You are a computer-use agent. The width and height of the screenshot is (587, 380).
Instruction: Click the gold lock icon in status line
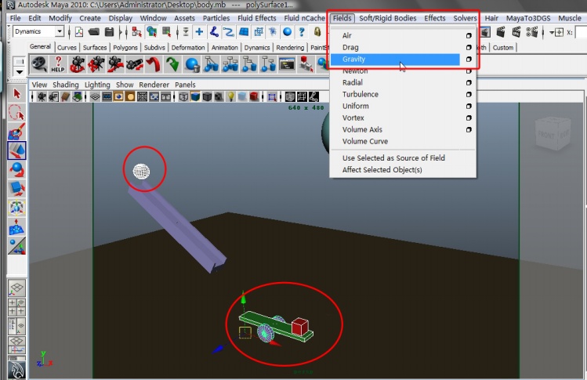pos(317,32)
